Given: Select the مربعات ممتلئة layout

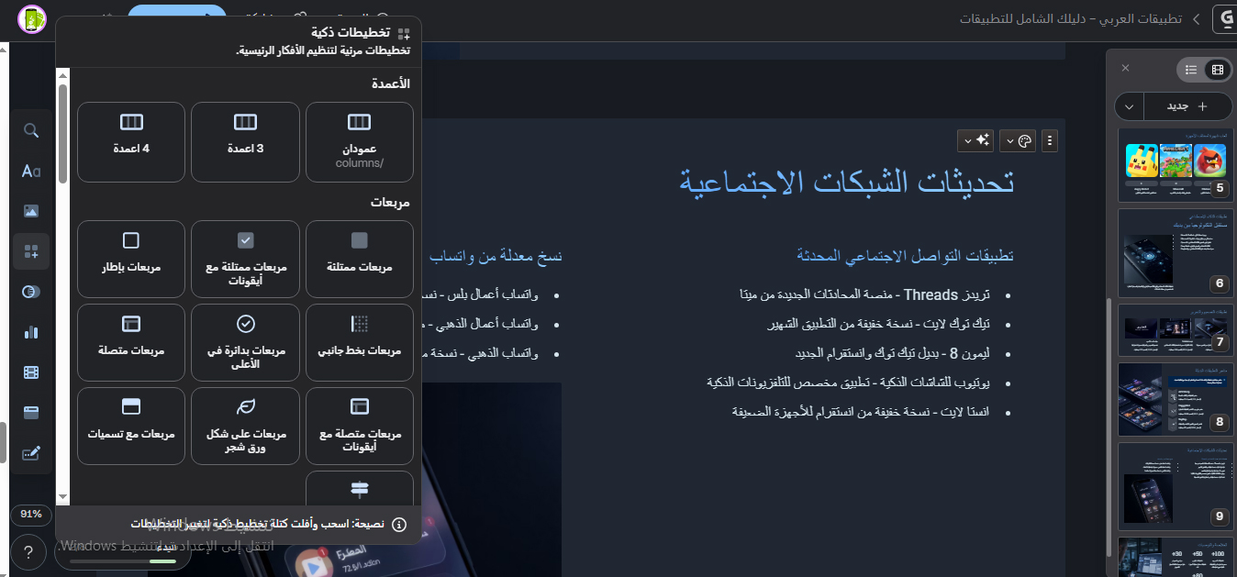Looking at the screenshot, I should 360,259.
